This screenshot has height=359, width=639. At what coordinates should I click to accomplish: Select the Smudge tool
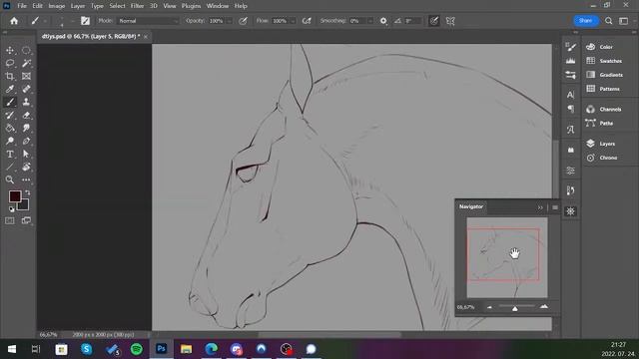(26, 129)
